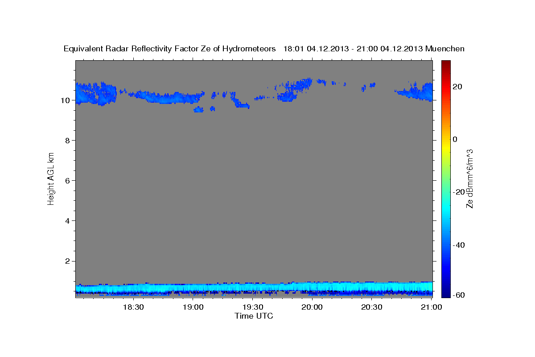
Task: Click the height tick label 4
Action: [x=69, y=220]
